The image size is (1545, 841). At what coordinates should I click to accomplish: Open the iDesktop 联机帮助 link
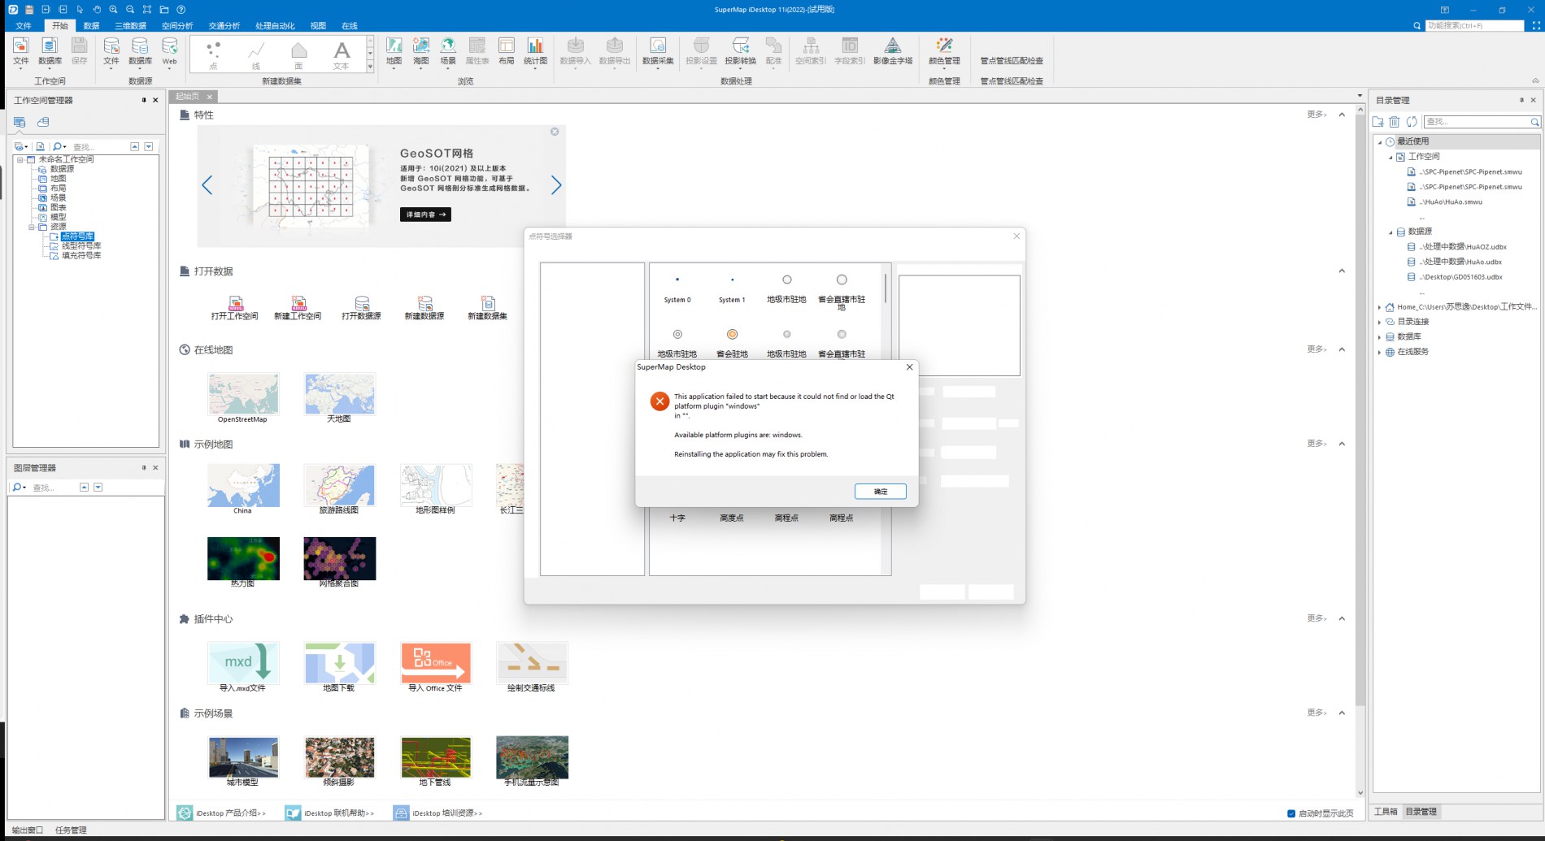click(x=330, y=813)
